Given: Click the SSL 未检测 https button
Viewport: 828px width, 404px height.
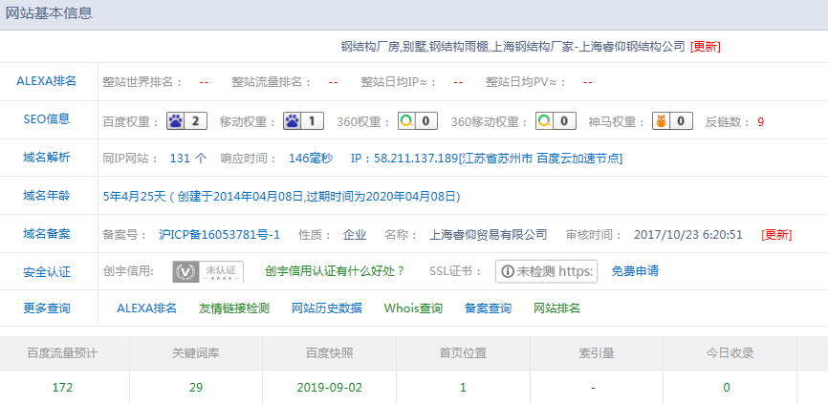Looking at the screenshot, I should [x=547, y=271].
